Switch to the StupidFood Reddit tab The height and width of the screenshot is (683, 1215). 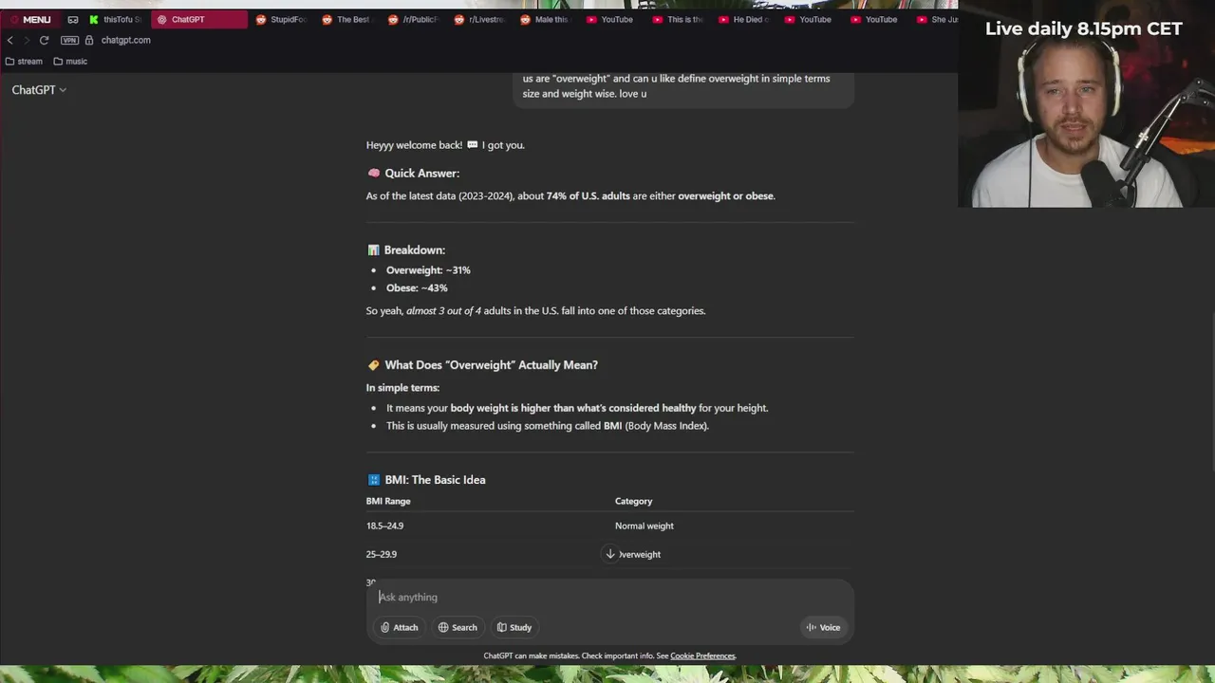tap(282, 19)
